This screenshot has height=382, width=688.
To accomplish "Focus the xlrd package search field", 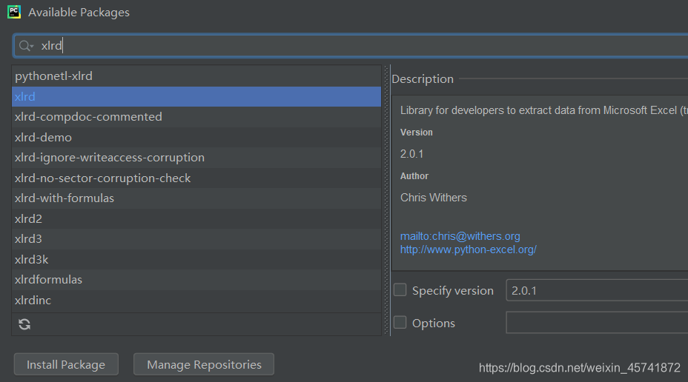I will (x=351, y=46).
